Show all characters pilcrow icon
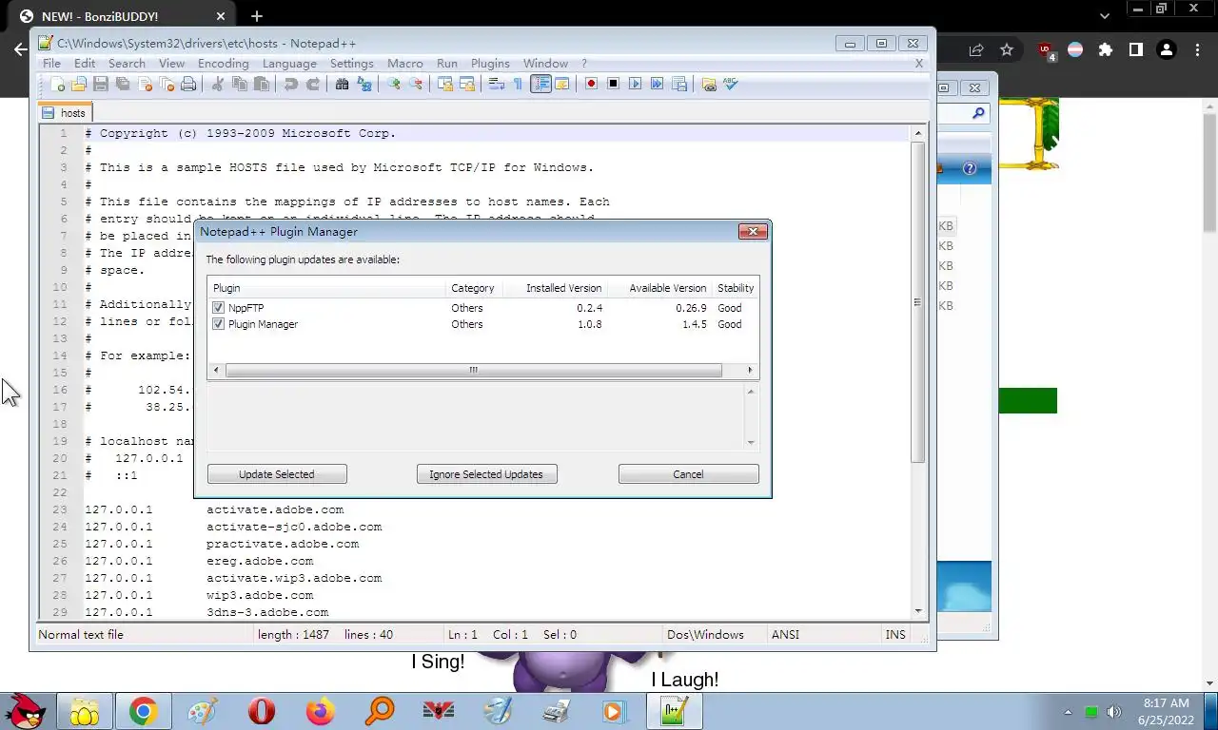This screenshot has height=730, width=1218. (518, 85)
